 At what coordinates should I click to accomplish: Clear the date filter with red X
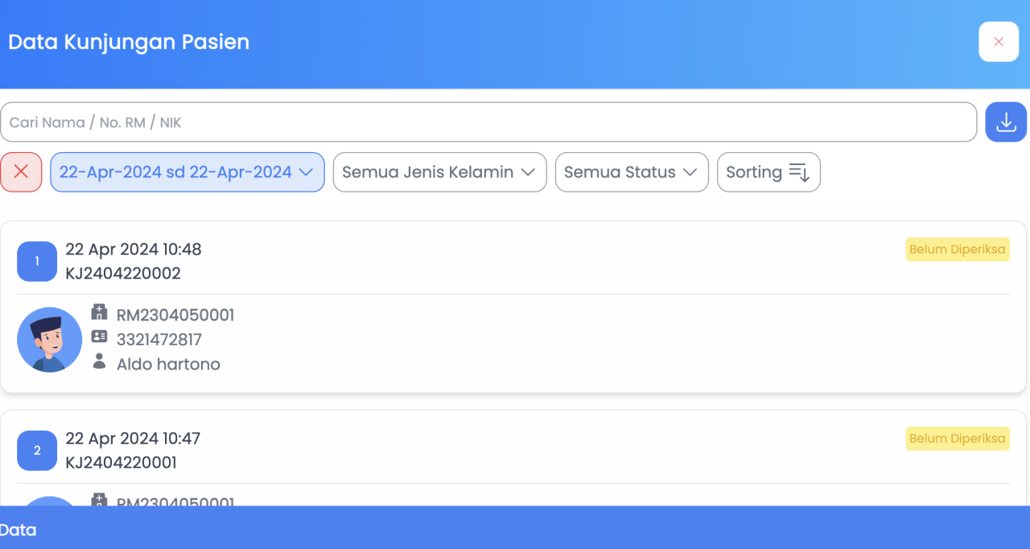coord(21,172)
